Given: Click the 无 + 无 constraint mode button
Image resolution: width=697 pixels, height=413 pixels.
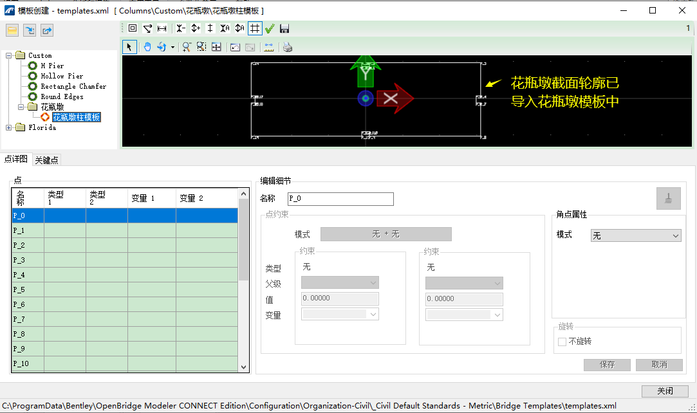Looking at the screenshot, I should pyautogui.click(x=386, y=234).
